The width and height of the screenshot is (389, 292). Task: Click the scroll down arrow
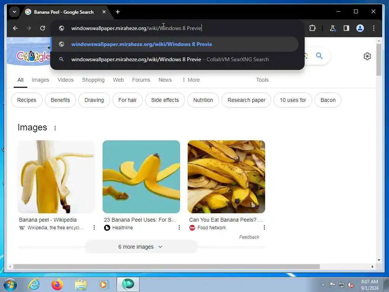(379, 260)
